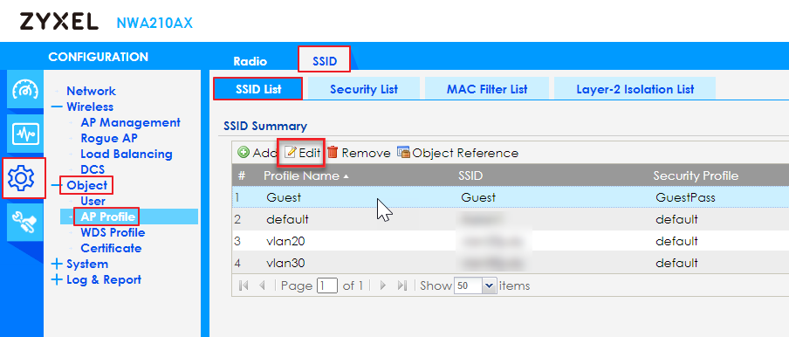Open the Monitor waveform icon in sidebar
Image resolution: width=789 pixels, height=337 pixels.
click(24, 134)
